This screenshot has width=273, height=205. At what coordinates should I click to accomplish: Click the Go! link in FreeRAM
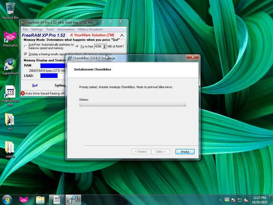point(35,85)
